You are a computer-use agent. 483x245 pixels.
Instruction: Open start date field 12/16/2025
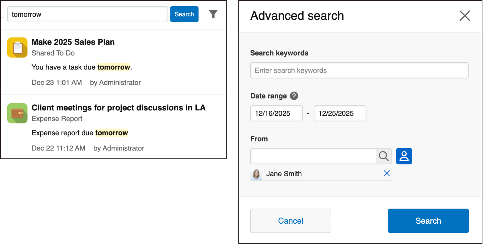(x=276, y=113)
